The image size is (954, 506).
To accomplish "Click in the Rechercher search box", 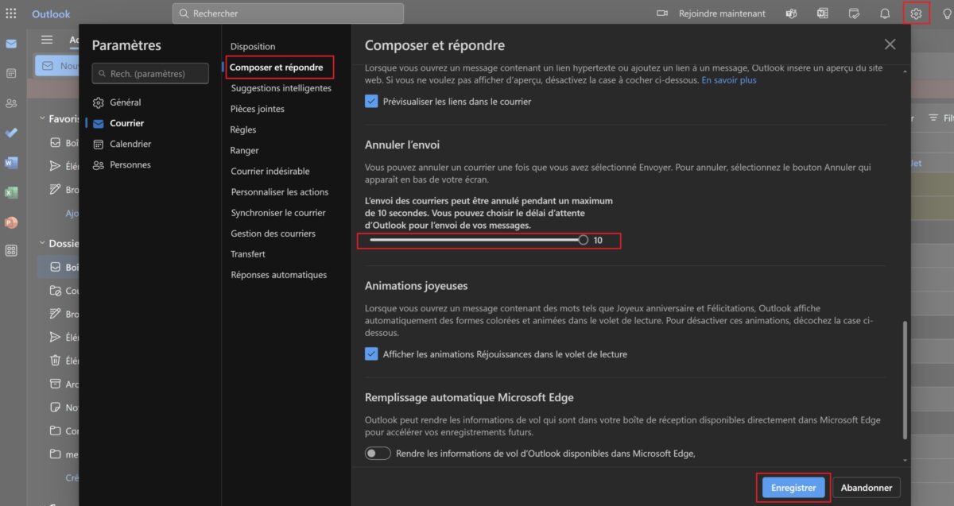I will [x=288, y=14].
